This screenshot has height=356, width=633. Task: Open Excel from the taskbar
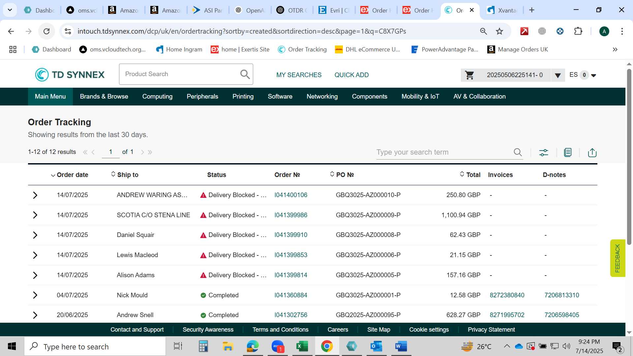302,346
